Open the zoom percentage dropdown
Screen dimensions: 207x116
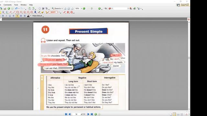click(81, 9)
